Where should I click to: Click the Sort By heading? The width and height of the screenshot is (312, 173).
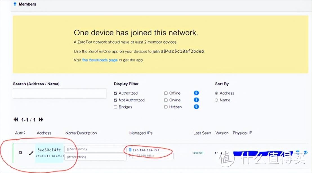222,84
